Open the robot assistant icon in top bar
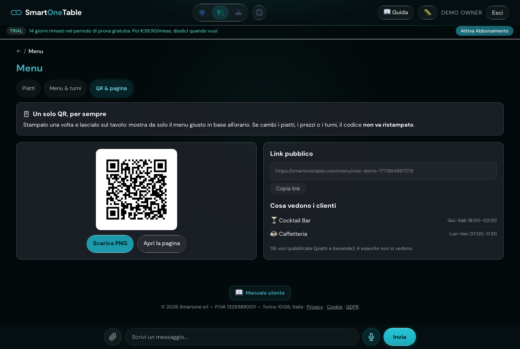Screen dimensions: 520x349 click(238, 13)
